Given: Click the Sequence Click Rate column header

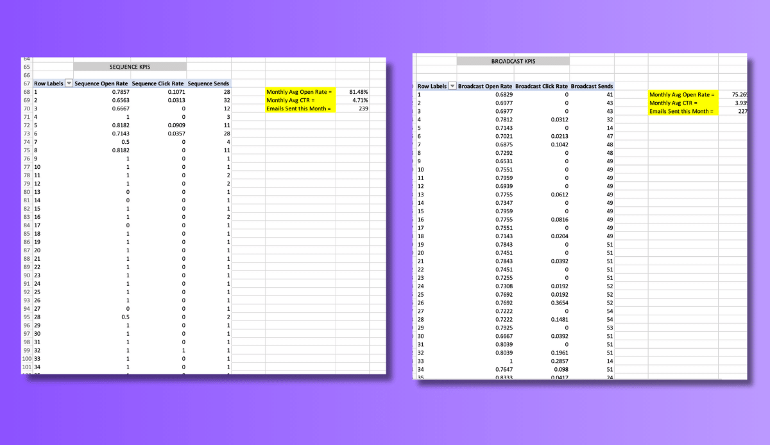Looking at the screenshot, I should click(x=158, y=83).
